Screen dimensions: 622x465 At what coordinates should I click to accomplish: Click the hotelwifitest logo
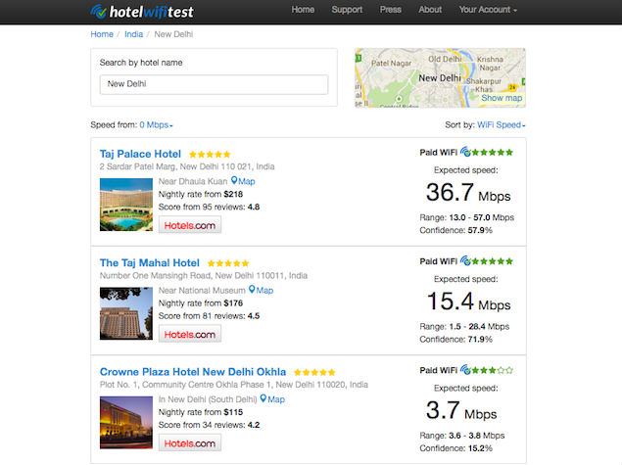pyautogui.click(x=142, y=12)
